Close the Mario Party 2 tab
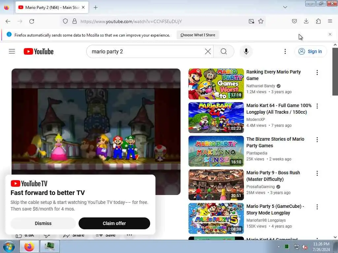This screenshot has height=253, width=338. (x=83, y=8)
